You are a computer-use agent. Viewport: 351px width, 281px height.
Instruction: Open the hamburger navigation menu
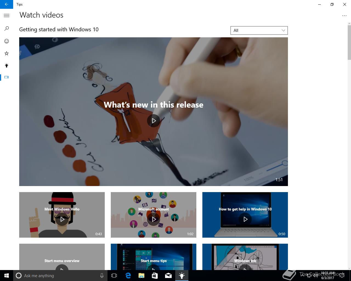pos(7,16)
